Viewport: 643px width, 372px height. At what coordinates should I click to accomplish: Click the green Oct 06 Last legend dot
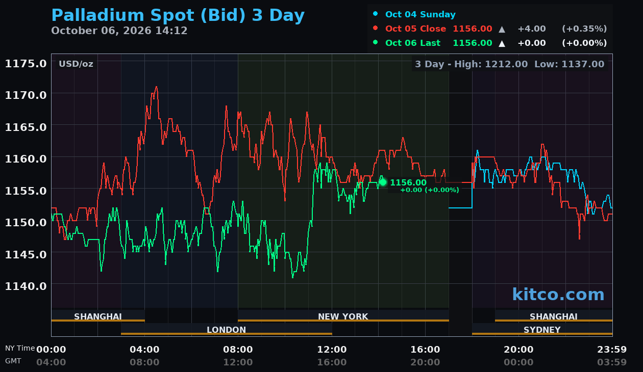pyautogui.click(x=376, y=42)
